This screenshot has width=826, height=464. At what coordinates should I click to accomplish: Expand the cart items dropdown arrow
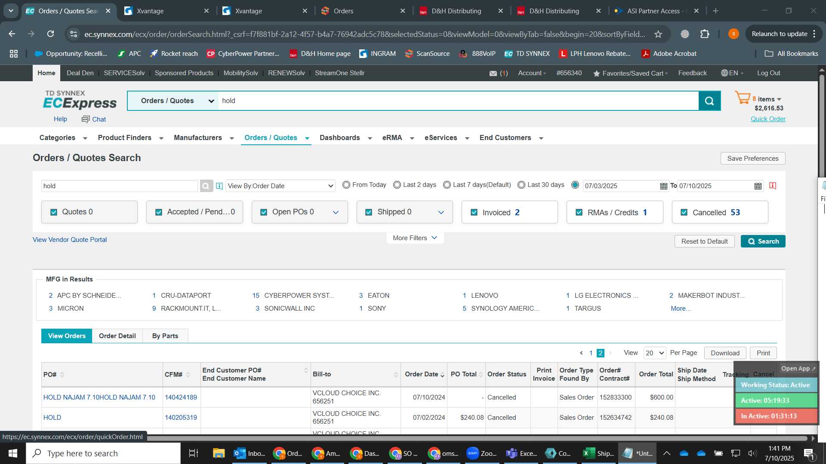[x=779, y=99]
